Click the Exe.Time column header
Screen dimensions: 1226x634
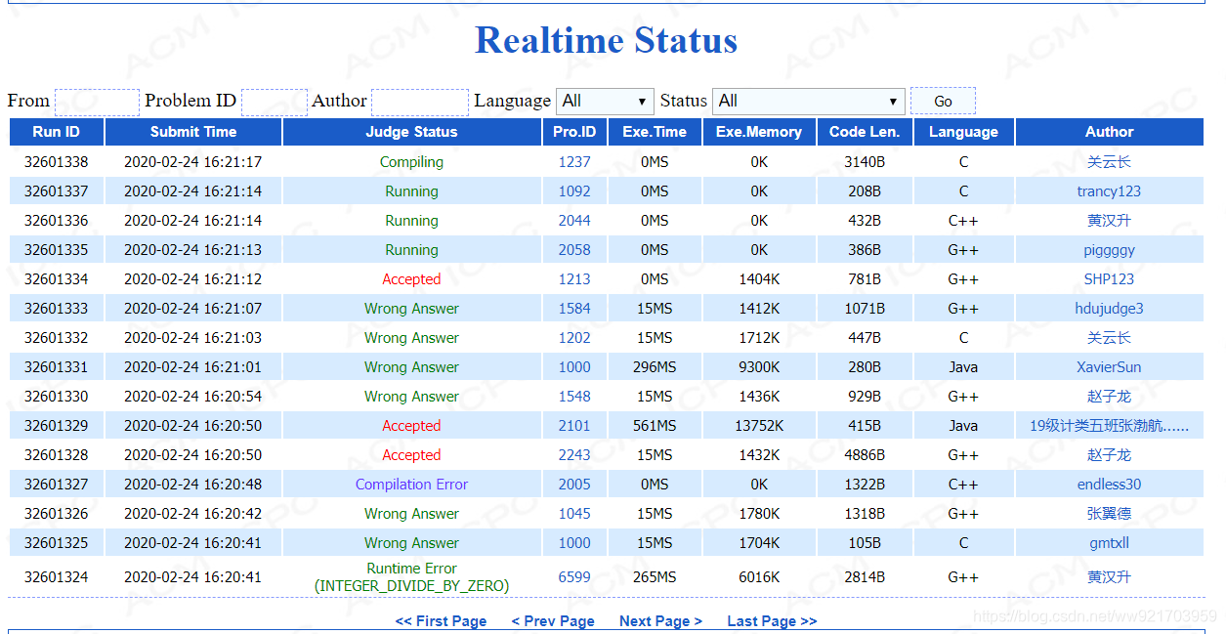655,132
